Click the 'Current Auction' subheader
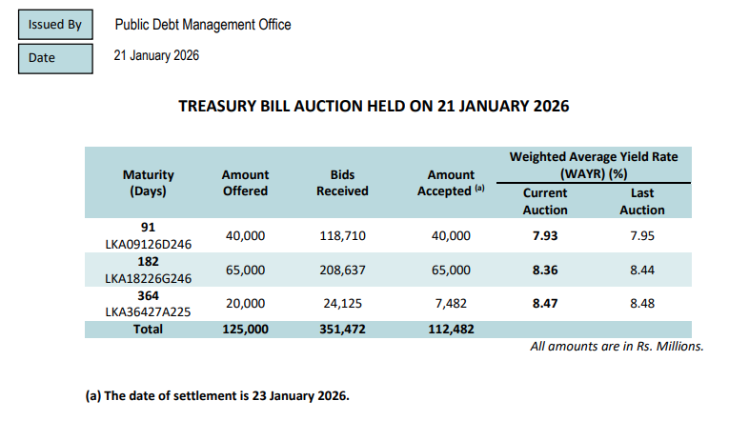This screenshot has height=421, width=749. coord(545,201)
